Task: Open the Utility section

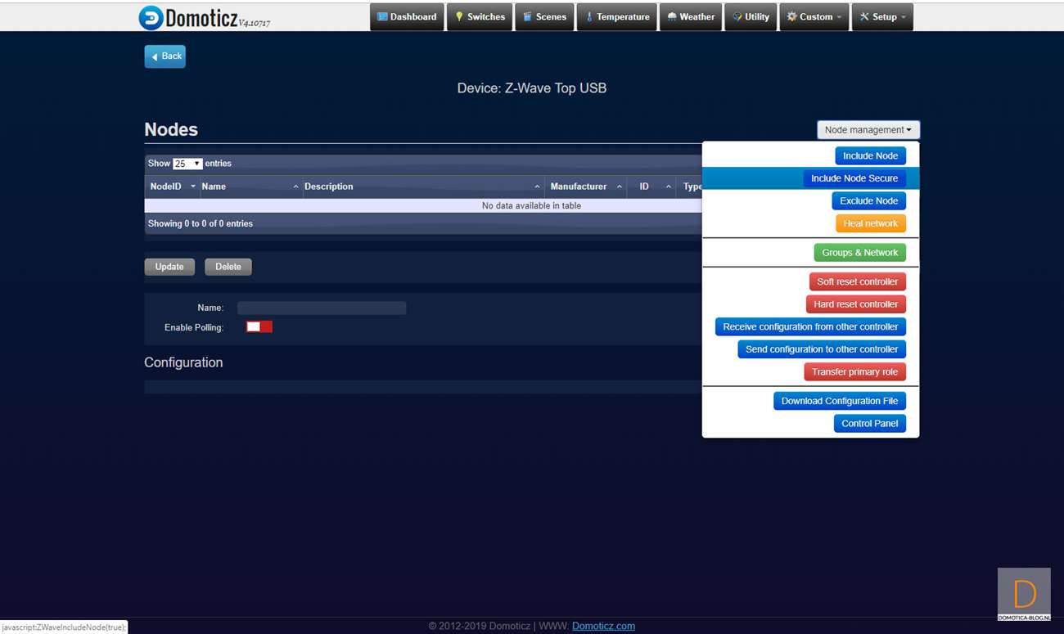Action: pos(751,17)
